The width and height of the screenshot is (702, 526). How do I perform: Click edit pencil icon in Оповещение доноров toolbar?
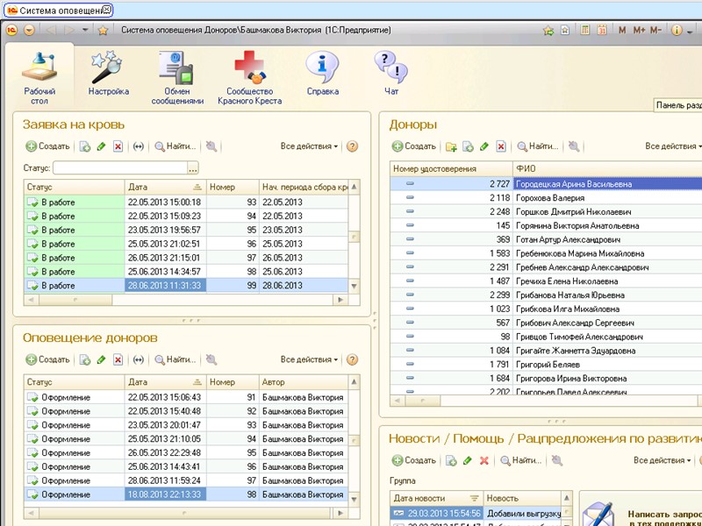[x=101, y=359]
